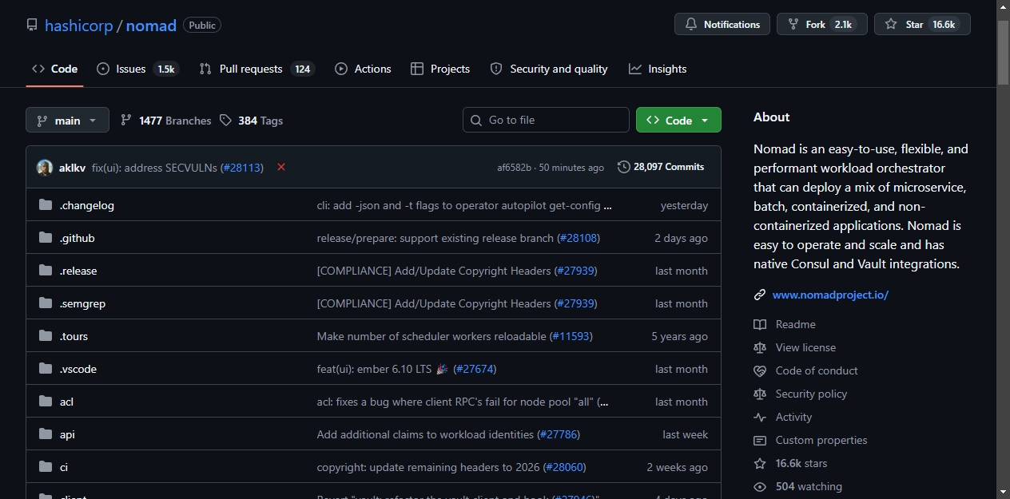View the 384 Tags link
Image resolution: width=1010 pixels, height=499 pixels.
pos(251,120)
